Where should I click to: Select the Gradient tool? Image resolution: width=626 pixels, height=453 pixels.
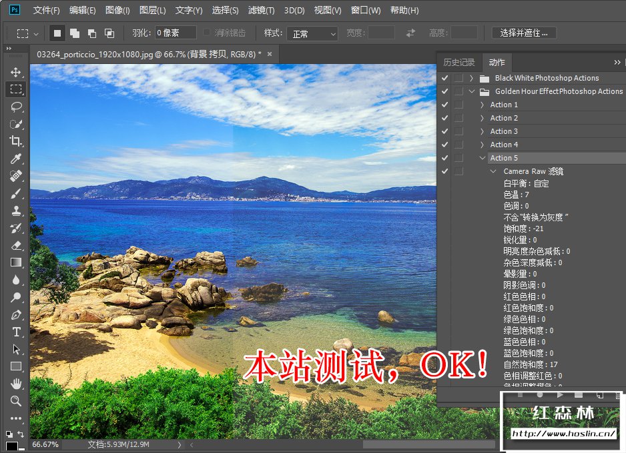pyautogui.click(x=16, y=262)
